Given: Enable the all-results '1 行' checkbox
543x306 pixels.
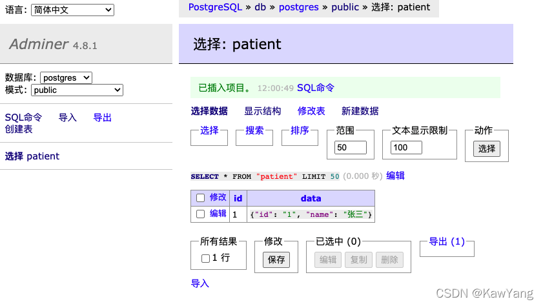Looking at the screenshot, I should pos(205,258).
